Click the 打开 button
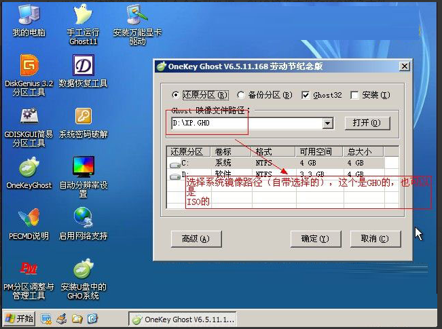This screenshot has width=442, height=329. click(367, 123)
